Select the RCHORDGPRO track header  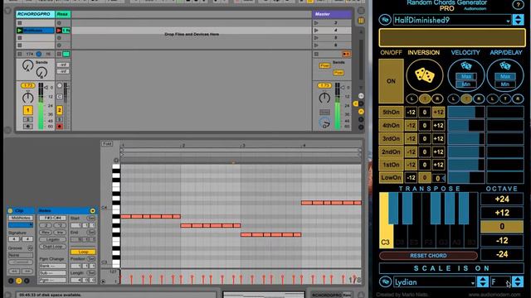[x=35, y=14]
